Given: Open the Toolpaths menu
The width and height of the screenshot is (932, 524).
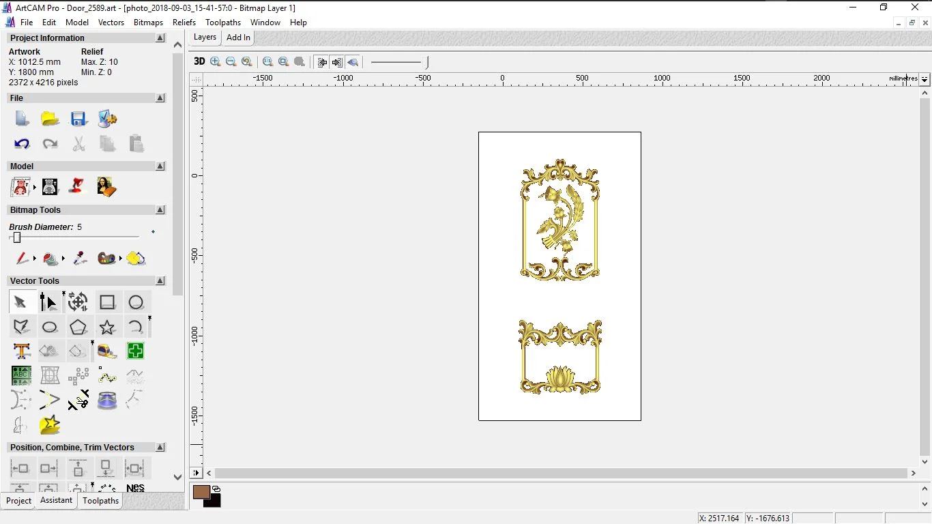Looking at the screenshot, I should point(223,23).
